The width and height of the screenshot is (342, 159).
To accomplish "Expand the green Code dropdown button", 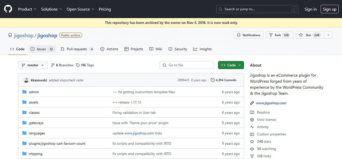I will click(231, 65).
